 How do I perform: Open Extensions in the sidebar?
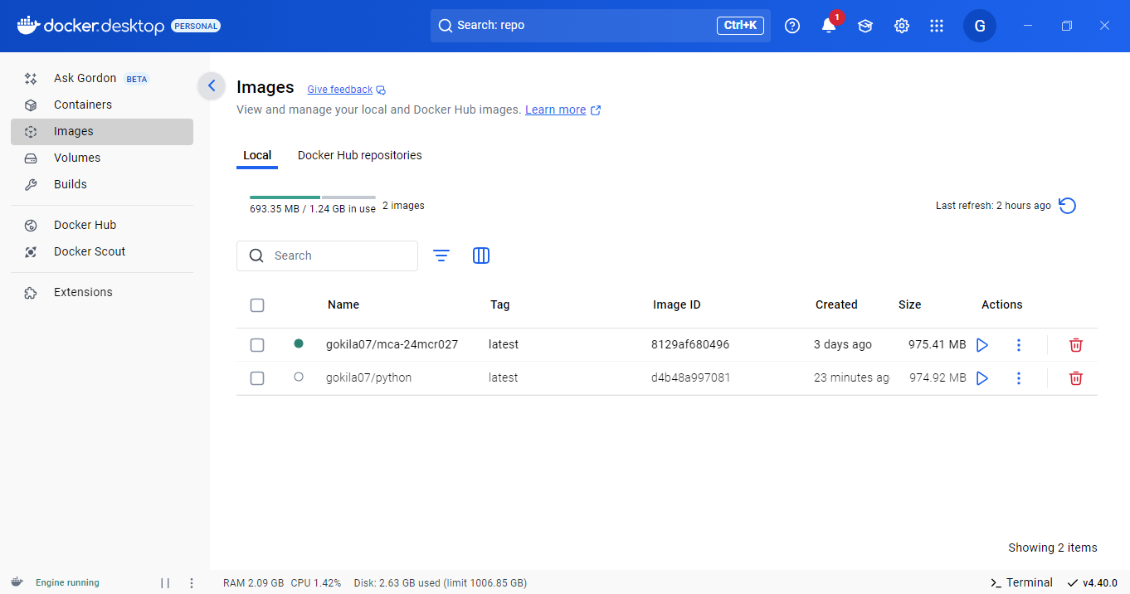[102, 292]
